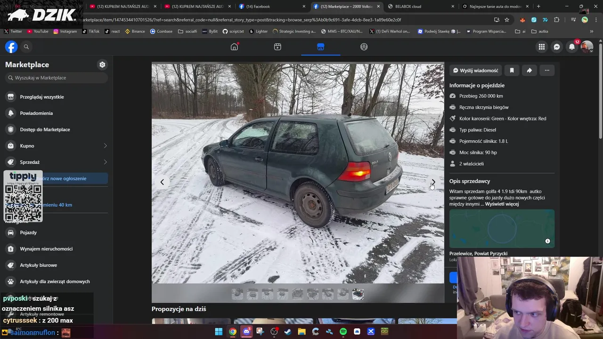Screen dimensions: 603x339
Task: Open Facebook search magnifier
Action: coord(26,47)
